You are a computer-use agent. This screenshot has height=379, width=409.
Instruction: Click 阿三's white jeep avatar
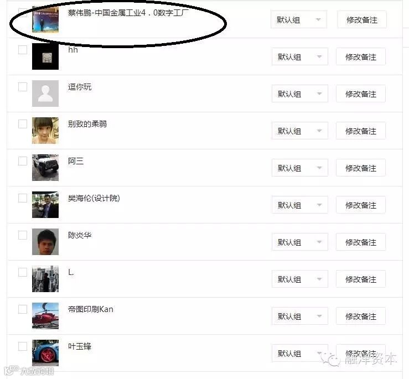tap(45, 168)
